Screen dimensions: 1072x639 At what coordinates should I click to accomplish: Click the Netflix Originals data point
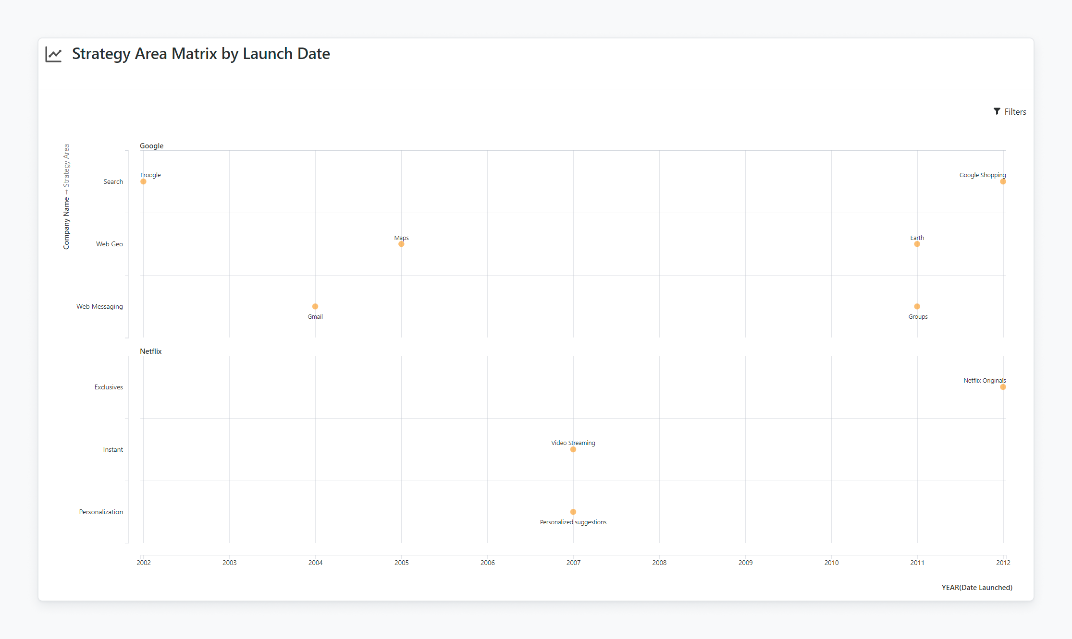pyautogui.click(x=1003, y=387)
